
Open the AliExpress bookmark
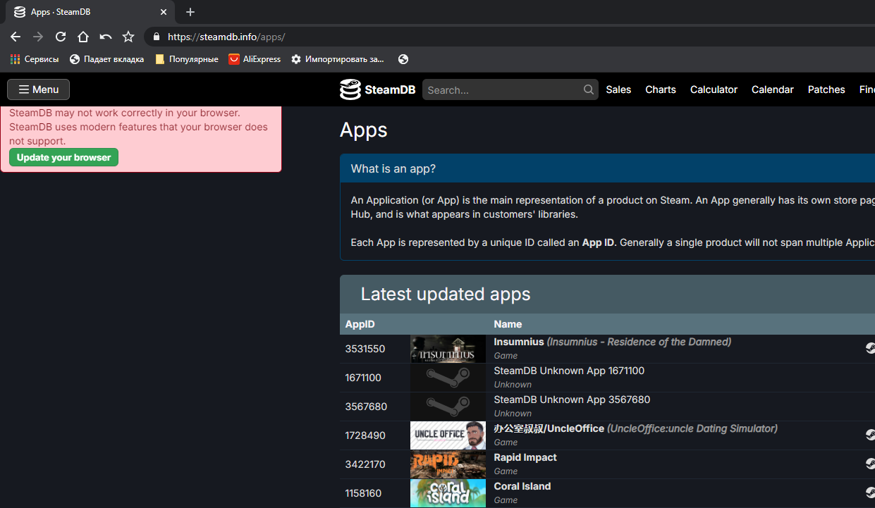pos(255,59)
